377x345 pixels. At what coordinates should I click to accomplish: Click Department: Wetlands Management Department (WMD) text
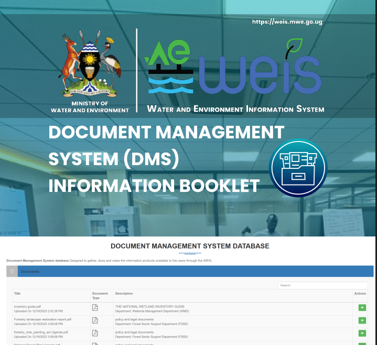[152, 311]
